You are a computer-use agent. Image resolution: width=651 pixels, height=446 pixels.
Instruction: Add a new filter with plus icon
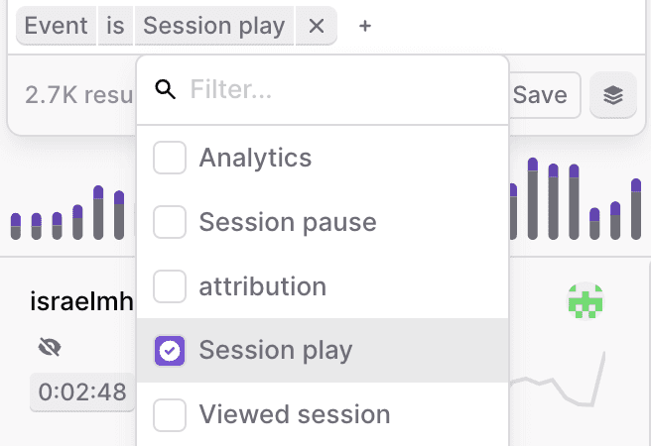[365, 26]
